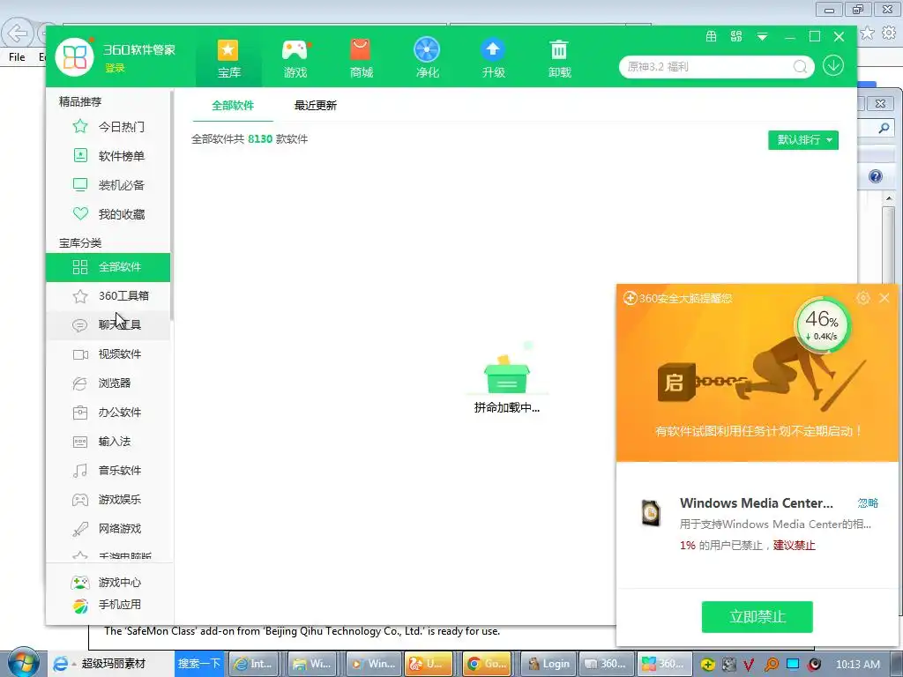Select 办公软件 category
The width and height of the screenshot is (903, 677).
click(108, 413)
